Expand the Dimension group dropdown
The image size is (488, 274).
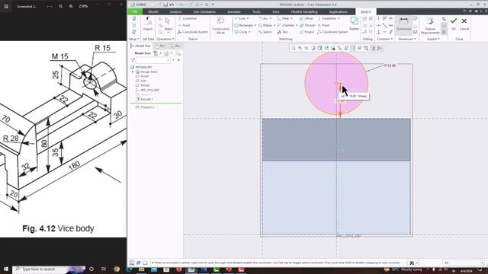pos(406,39)
